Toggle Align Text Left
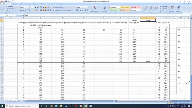Screen dimensions: 192x108 tap(41, 10)
